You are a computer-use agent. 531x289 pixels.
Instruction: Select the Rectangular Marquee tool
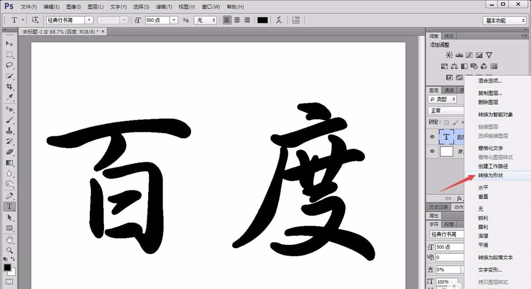point(10,55)
